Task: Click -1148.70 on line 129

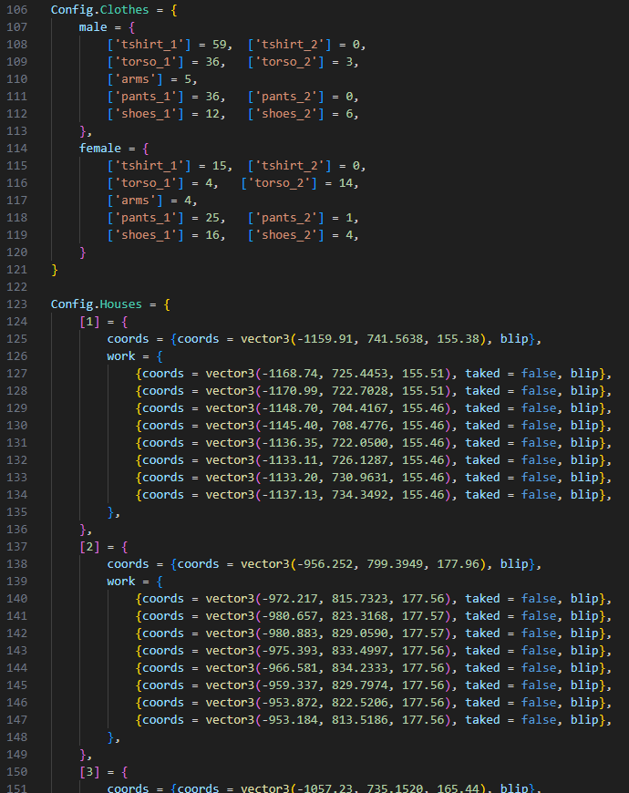Action: (x=290, y=408)
